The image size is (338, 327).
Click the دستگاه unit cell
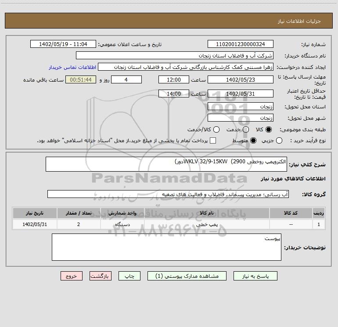[122, 224]
